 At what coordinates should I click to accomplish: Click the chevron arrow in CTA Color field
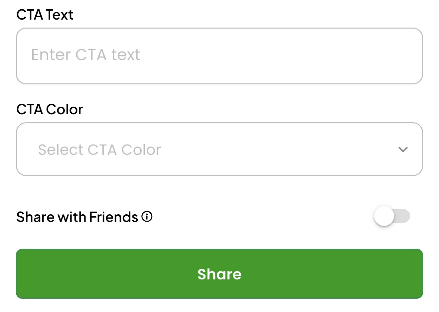pyautogui.click(x=403, y=150)
